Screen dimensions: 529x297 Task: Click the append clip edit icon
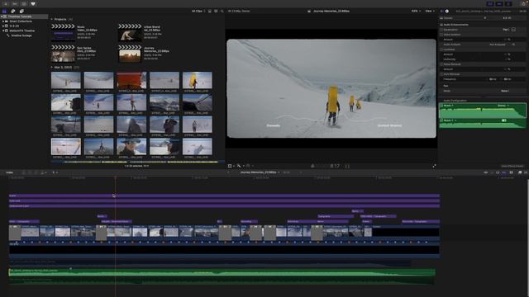[x=36, y=172]
